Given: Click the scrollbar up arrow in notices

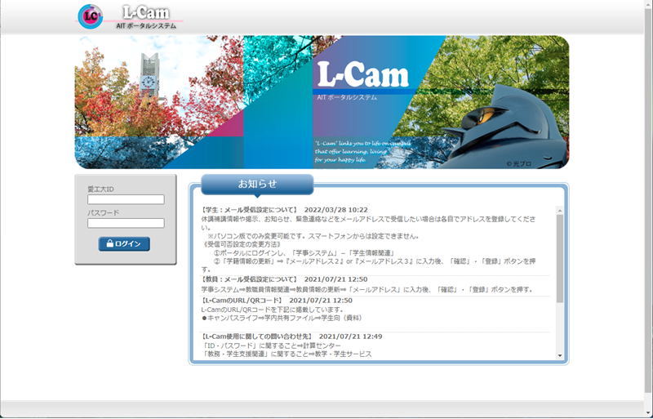Looking at the screenshot, I should click(560, 210).
